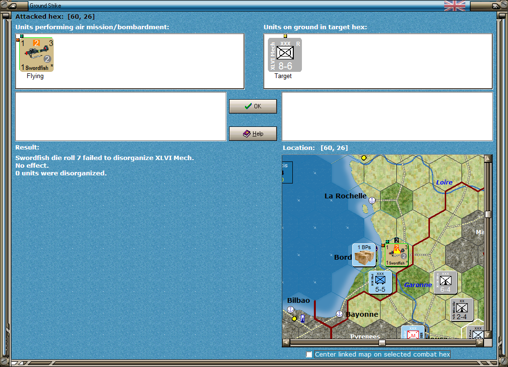Click the Bayonne port anchor icon
508x367 pixels.
pos(339,313)
